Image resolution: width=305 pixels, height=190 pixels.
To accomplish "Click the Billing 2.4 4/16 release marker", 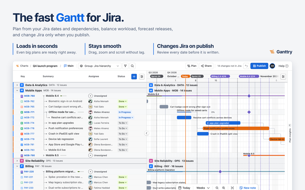I will click(x=220, y=76).
